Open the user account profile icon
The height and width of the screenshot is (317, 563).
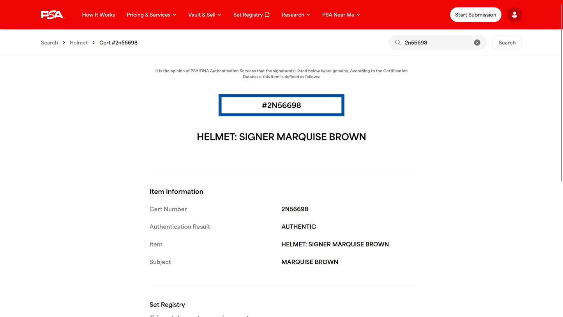coord(514,15)
